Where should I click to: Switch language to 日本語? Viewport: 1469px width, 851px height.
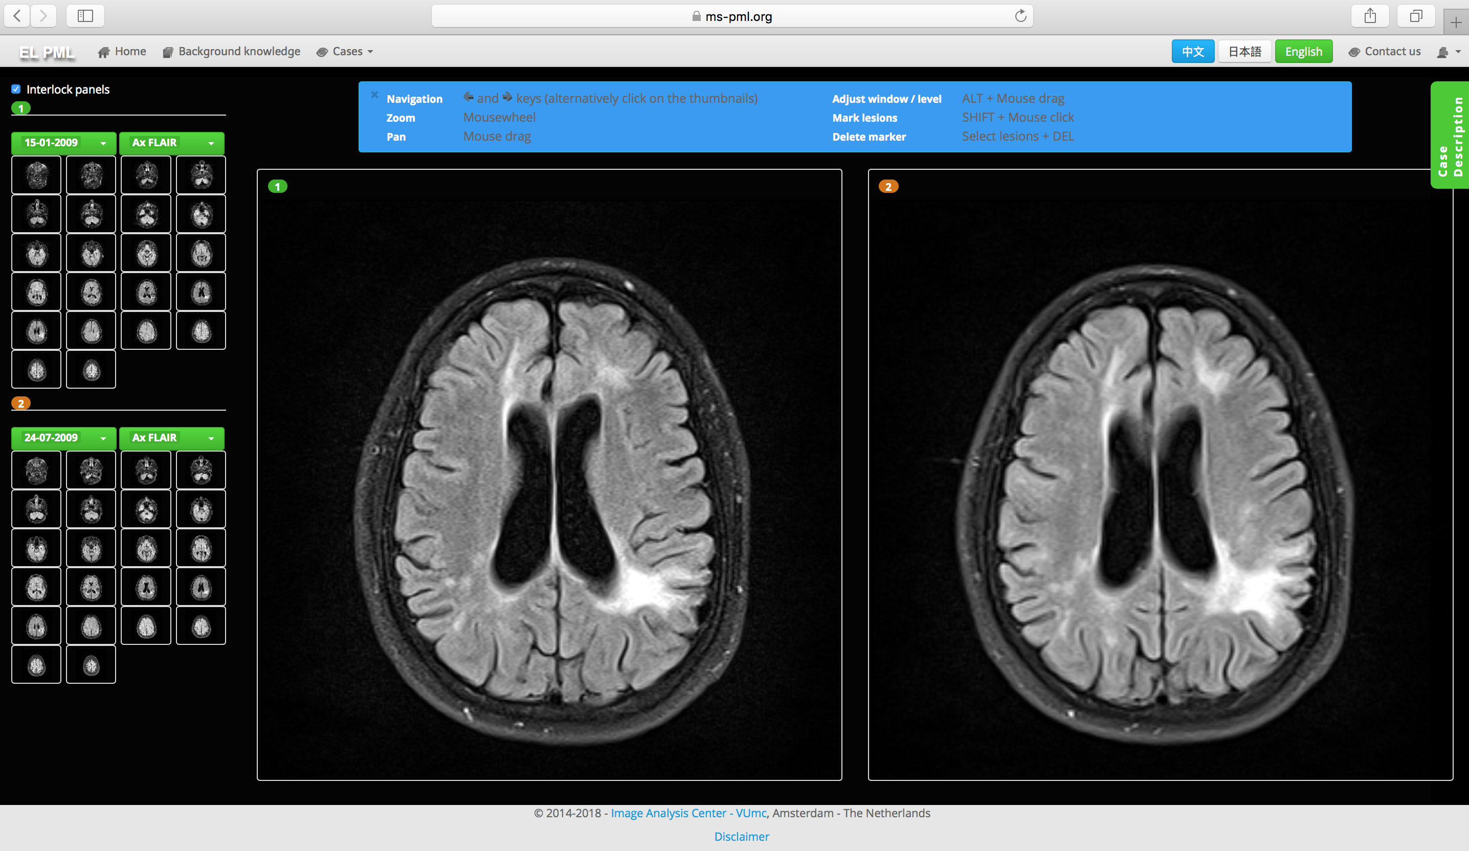click(1244, 52)
